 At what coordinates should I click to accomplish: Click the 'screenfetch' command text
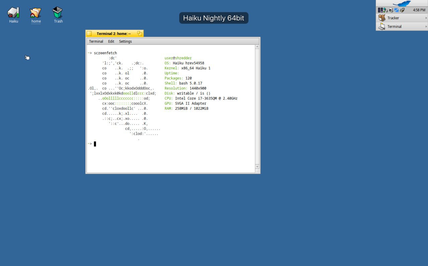click(105, 53)
